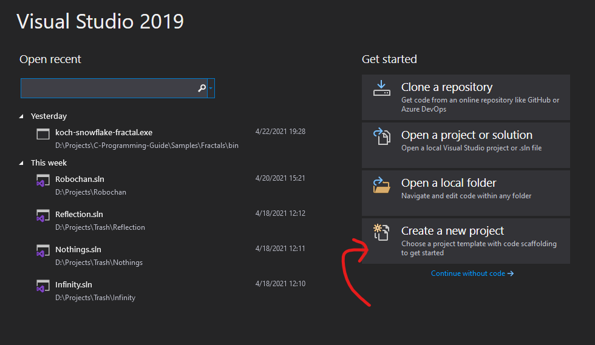Click the Open a local folder icon
The image size is (595, 345).
(x=382, y=185)
